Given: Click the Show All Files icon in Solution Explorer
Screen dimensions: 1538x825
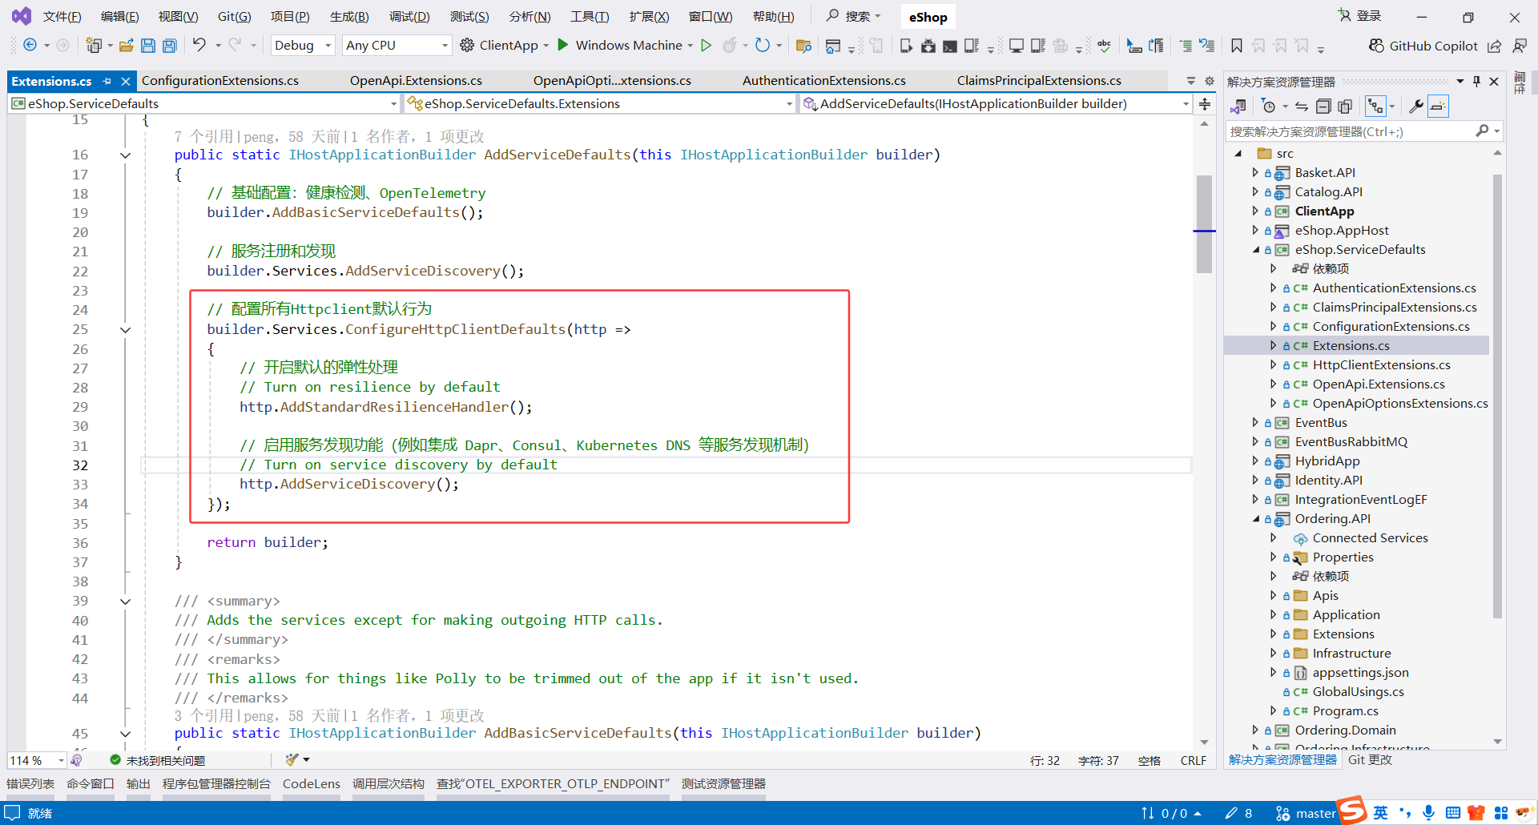Looking at the screenshot, I should click(x=1345, y=106).
